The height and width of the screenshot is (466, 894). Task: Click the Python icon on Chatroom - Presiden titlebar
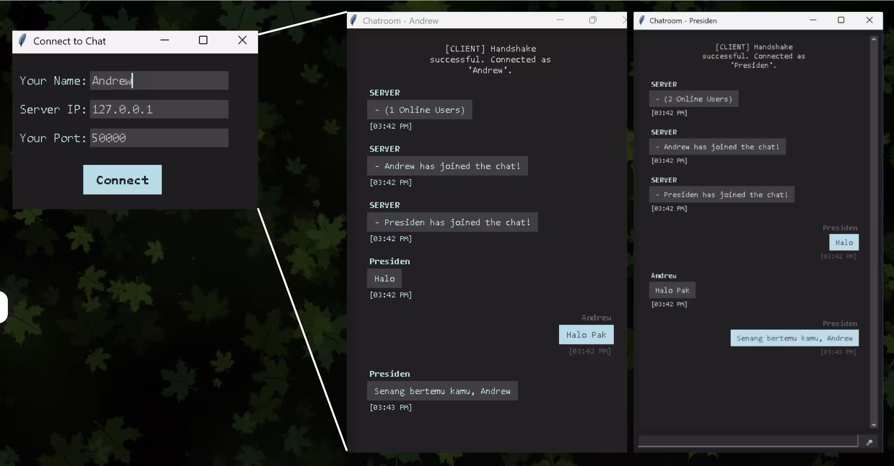(x=641, y=20)
